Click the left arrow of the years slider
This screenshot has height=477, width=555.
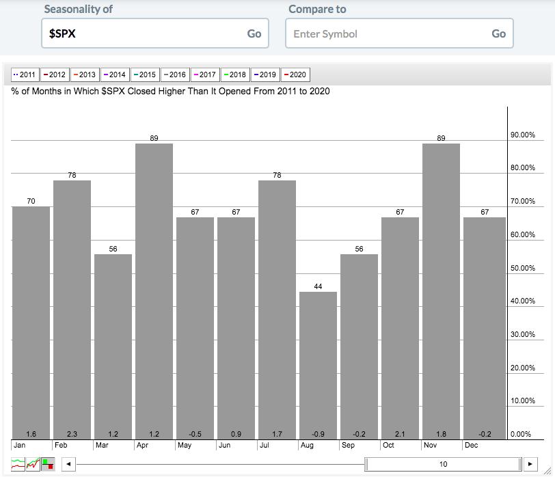coord(68,464)
